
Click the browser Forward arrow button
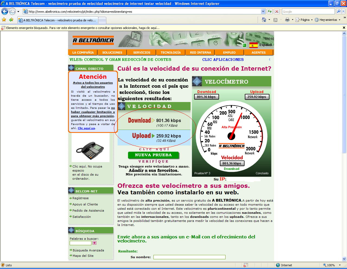coord(12,11)
